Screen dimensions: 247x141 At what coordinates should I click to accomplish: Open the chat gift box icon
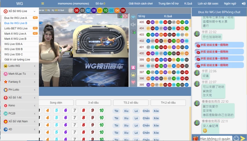195,138
